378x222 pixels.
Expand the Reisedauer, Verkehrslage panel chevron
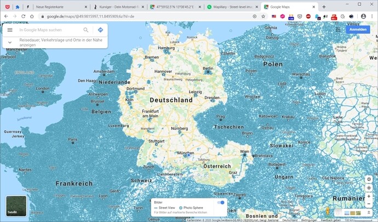point(10,42)
